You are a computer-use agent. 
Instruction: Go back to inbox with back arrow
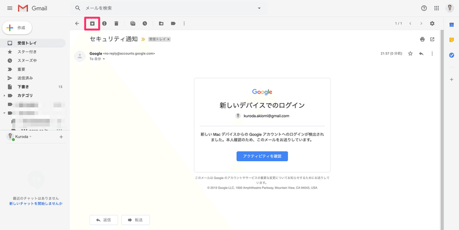pyautogui.click(x=77, y=24)
